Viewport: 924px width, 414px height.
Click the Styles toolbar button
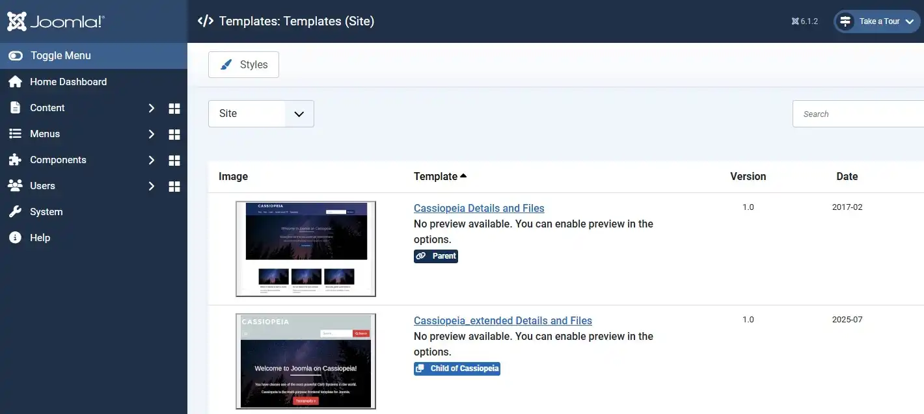pyautogui.click(x=243, y=65)
